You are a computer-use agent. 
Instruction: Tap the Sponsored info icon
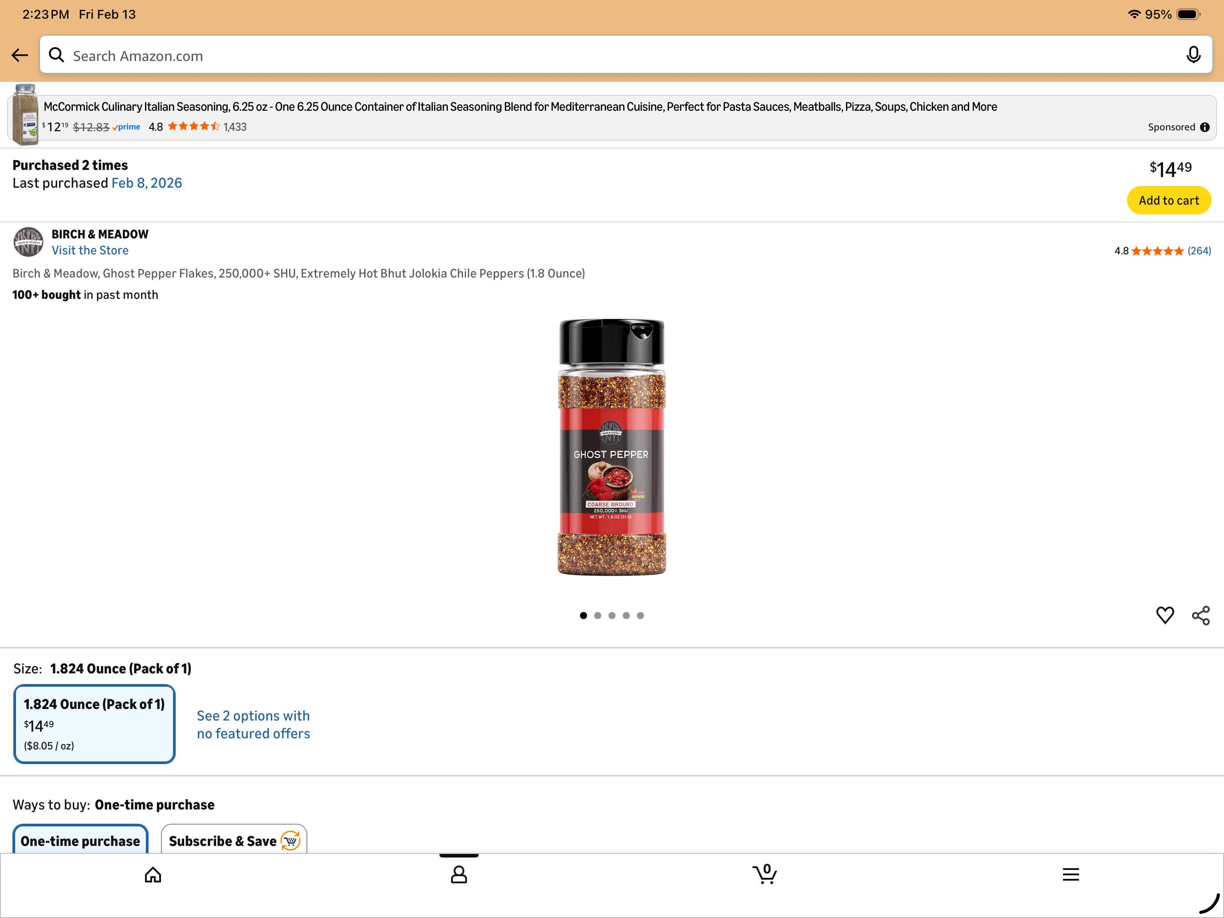click(1204, 127)
